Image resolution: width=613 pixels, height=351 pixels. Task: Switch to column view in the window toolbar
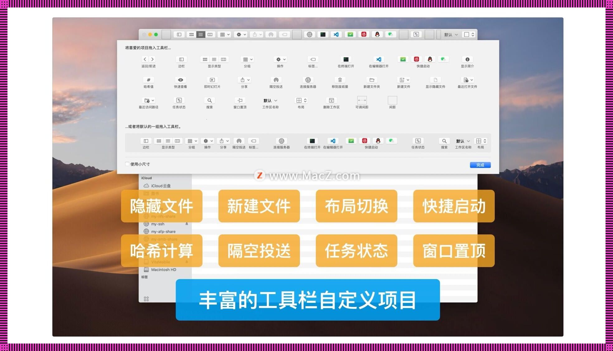pos(210,34)
